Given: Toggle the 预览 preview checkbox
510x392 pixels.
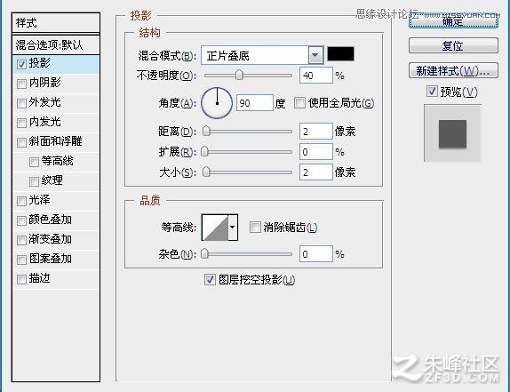Looking at the screenshot, I should (432, 92).
